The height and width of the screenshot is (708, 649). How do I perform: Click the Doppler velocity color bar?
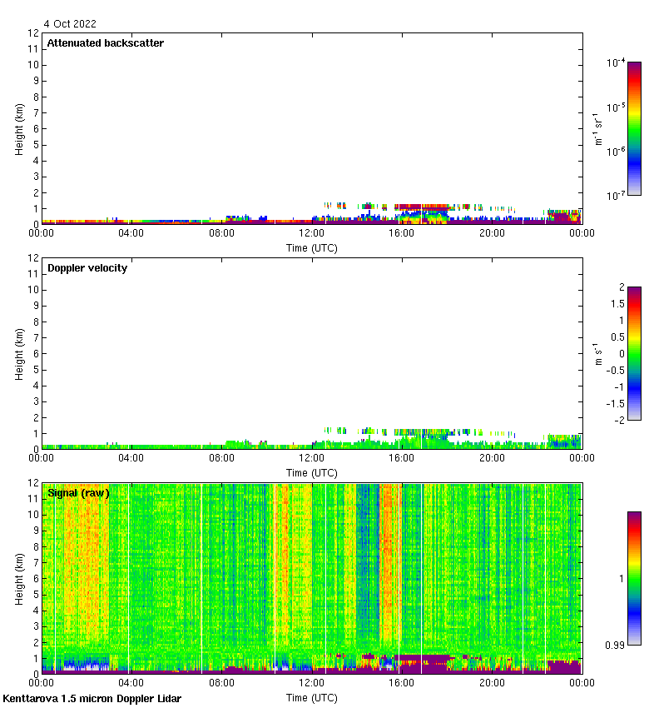point(634,353)
